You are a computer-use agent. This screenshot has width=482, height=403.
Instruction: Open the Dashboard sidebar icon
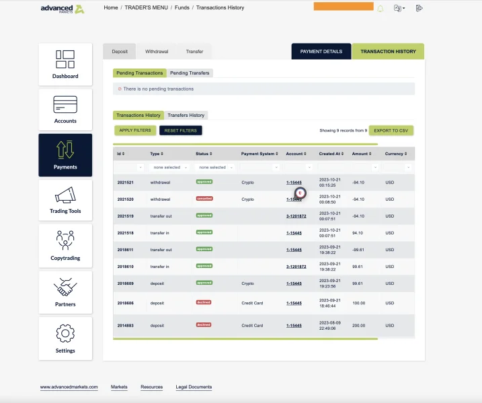(x=65, y=59)
